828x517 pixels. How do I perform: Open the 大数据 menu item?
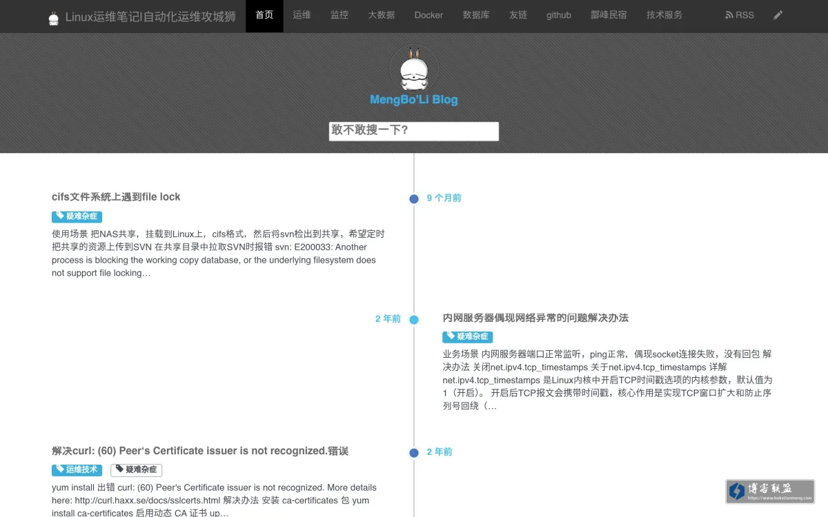point(382,15)
